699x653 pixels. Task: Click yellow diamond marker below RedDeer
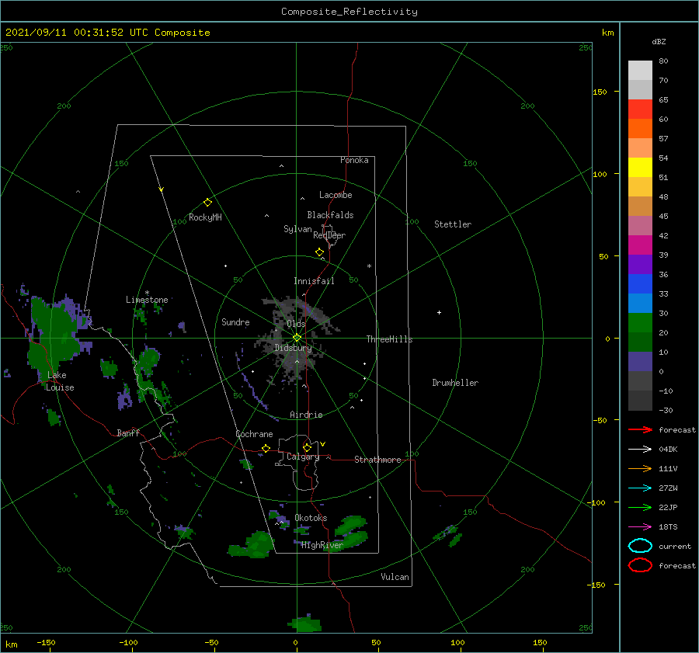[319, 252]
